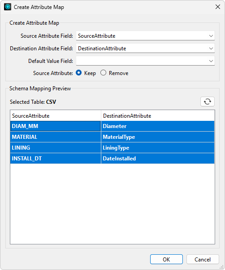Image resolution: width=225 pixels, height=270 pixels.
Task: Select the LiningType destination cell
Action: (158, 147)
